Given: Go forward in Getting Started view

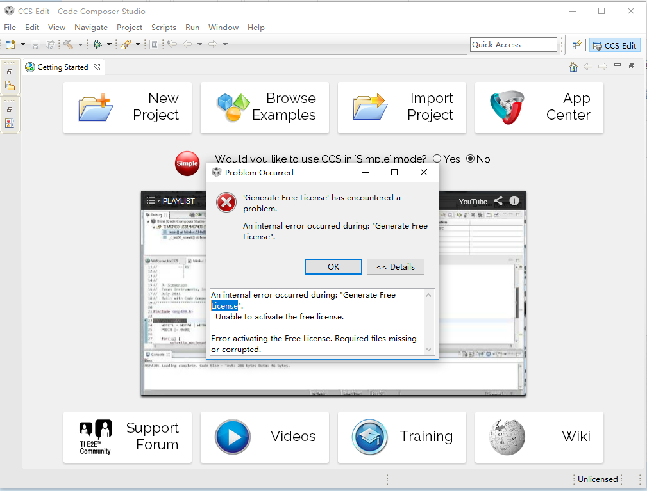Looking at the screenshot, I should coord(603,67).
